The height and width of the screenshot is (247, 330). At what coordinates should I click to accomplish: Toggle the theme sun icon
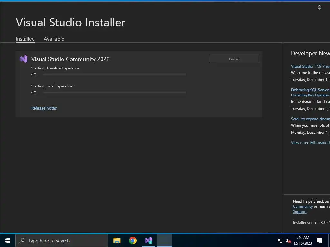coord(319,7)
